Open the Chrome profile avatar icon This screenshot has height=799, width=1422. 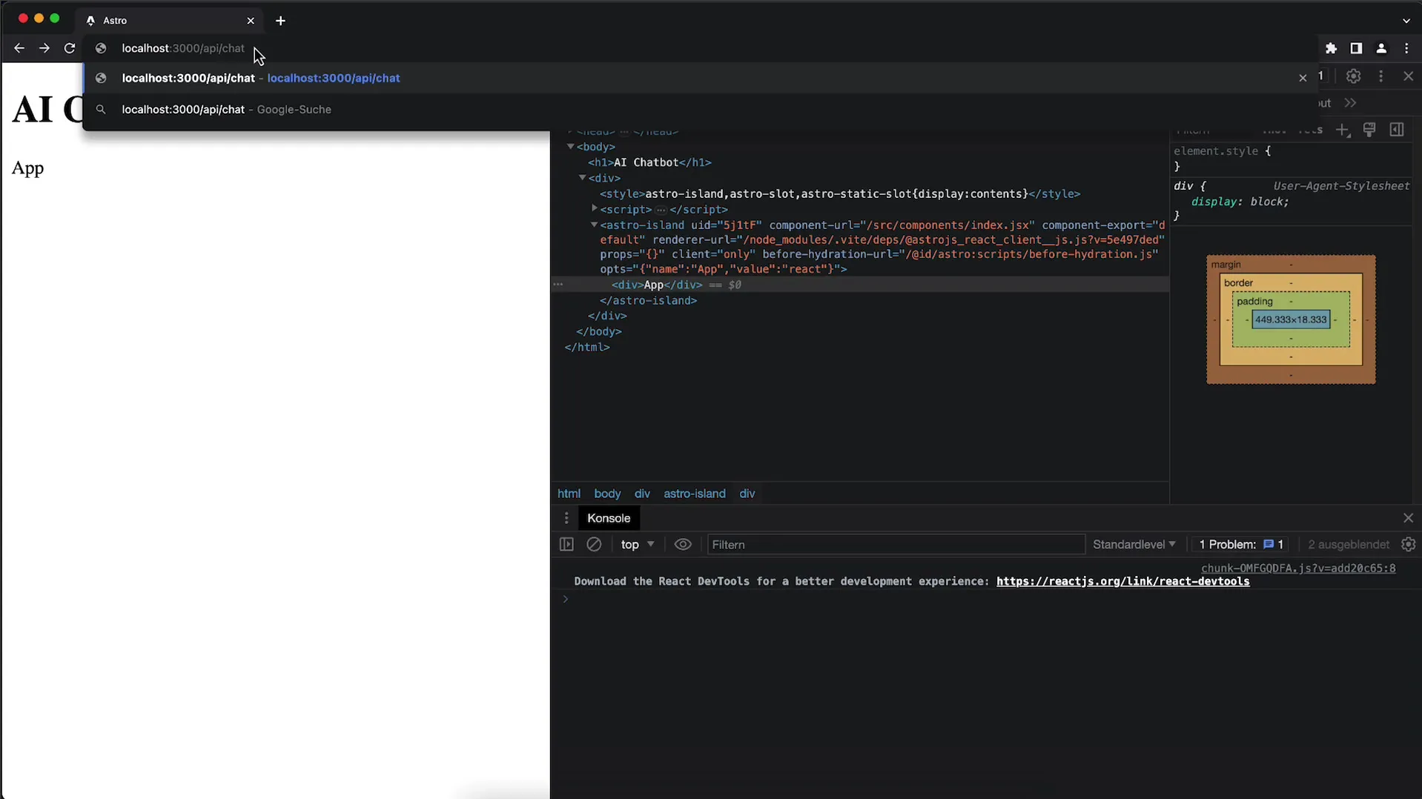coord(1381,48)
